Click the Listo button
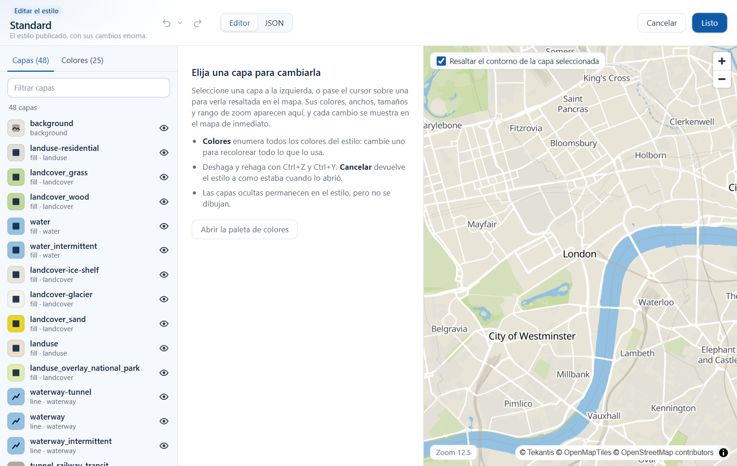Viewport: 737px width, 466px height. [x=709, y=23]
